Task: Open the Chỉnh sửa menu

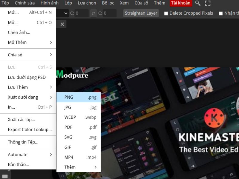Action: tap(25, 3)
